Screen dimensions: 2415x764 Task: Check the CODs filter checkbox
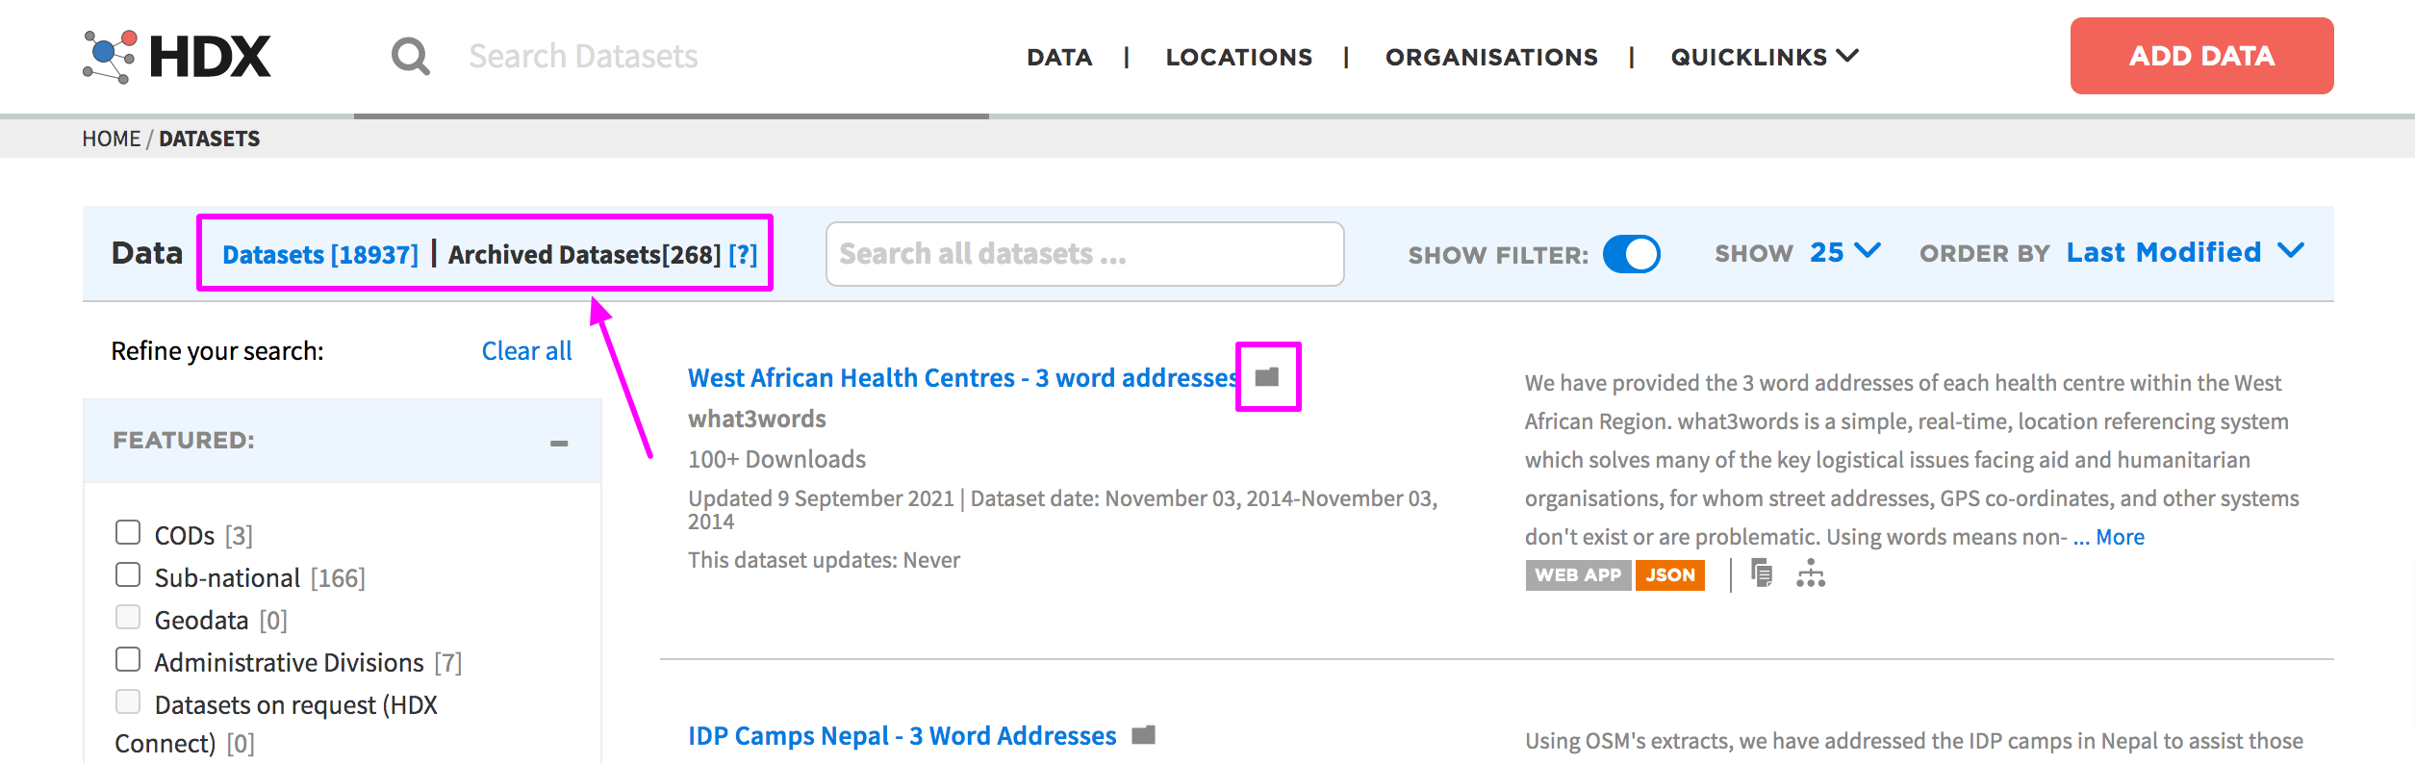(x=128, y=533)
